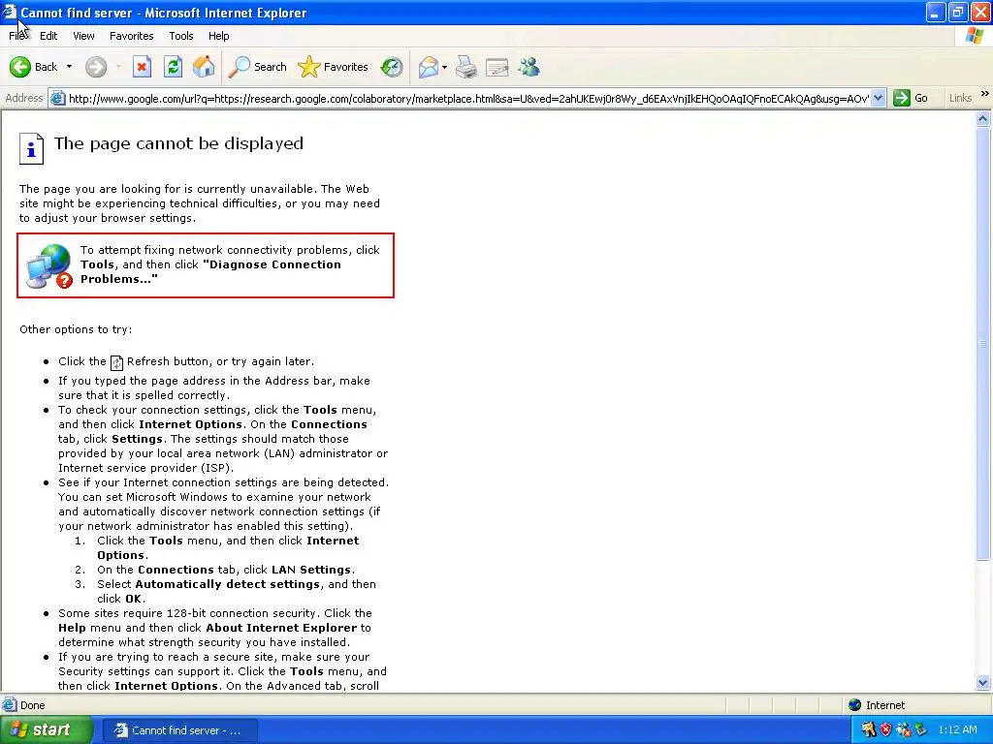993x744 pixels.
Task: Print the page using printer icon
Action: click(x=466, y=67)
